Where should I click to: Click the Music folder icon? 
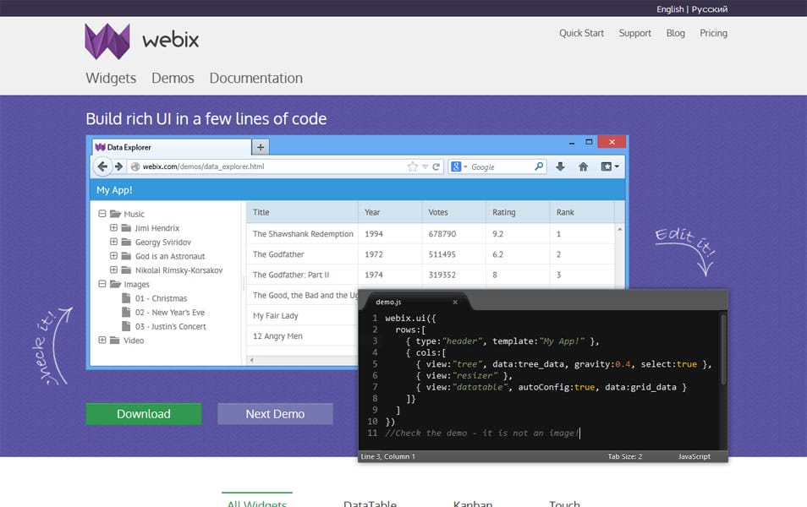(115, 214)
